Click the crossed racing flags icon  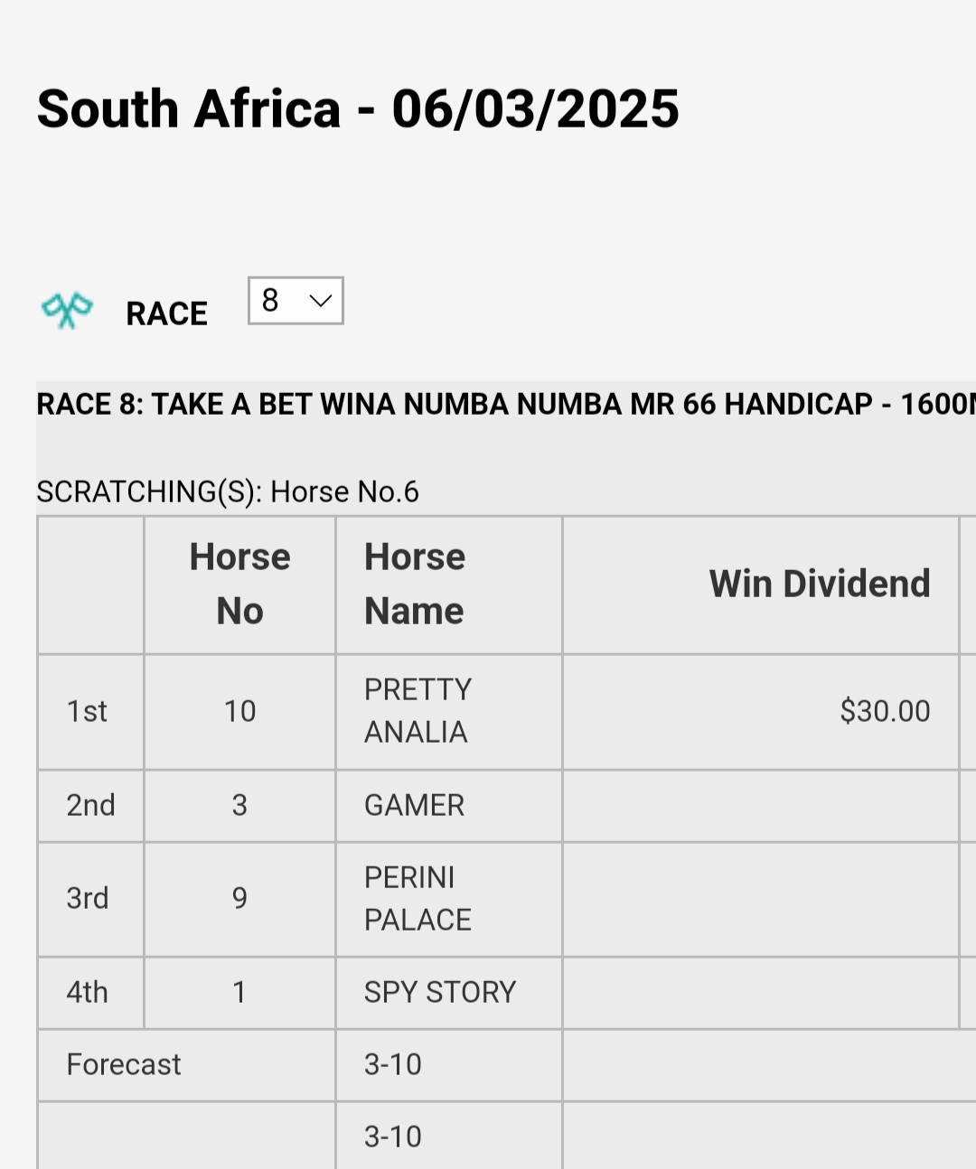67,311
